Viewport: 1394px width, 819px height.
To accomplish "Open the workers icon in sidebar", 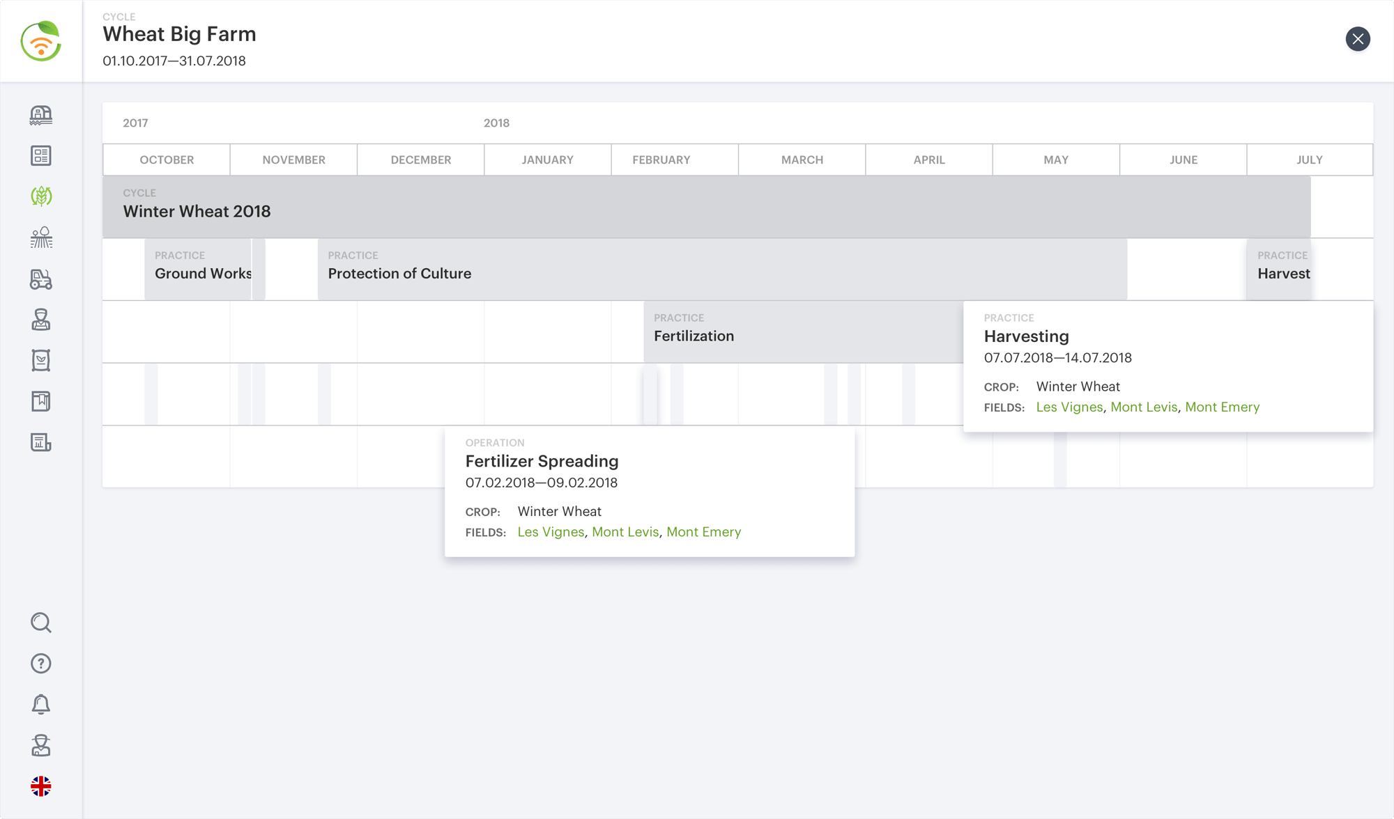I will 41,320.
